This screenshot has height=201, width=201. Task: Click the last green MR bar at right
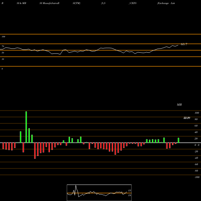pos(178,140)
